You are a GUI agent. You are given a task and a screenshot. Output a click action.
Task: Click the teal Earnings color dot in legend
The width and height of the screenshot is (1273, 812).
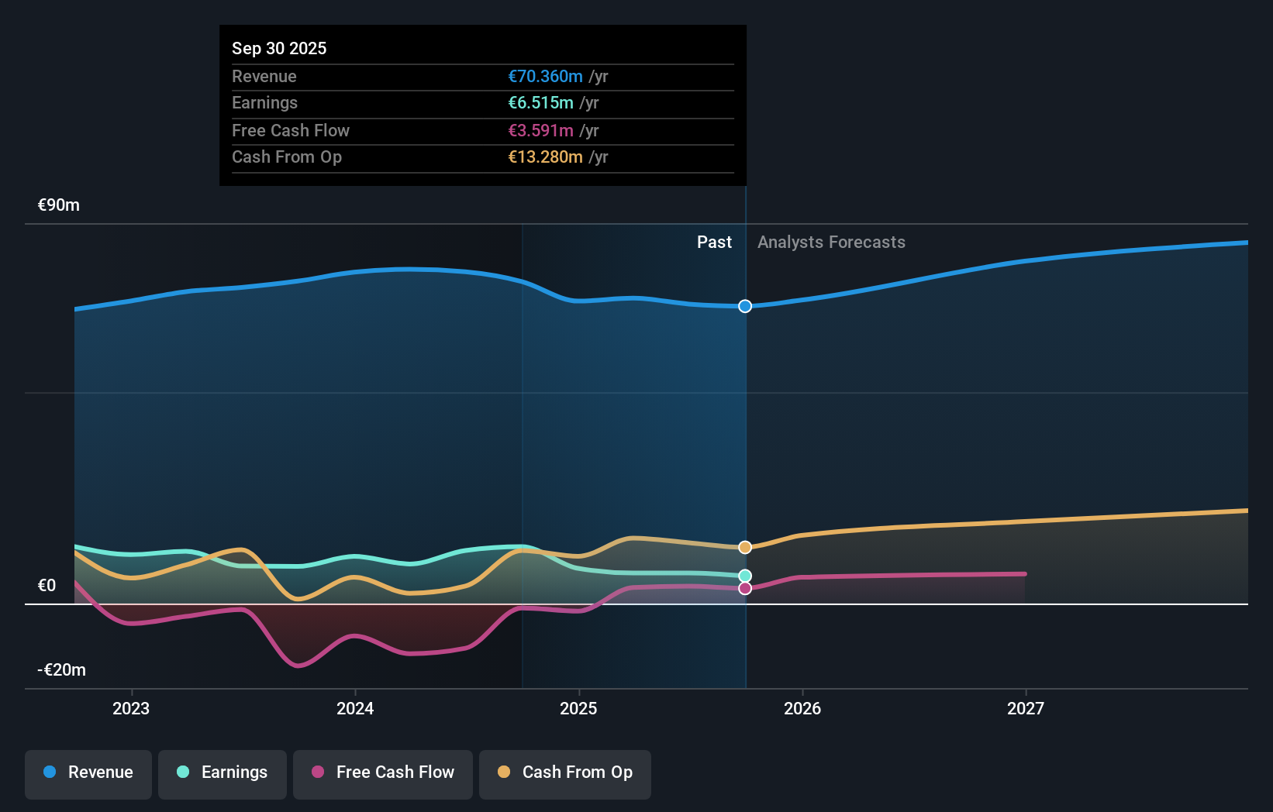pos(182,772)
